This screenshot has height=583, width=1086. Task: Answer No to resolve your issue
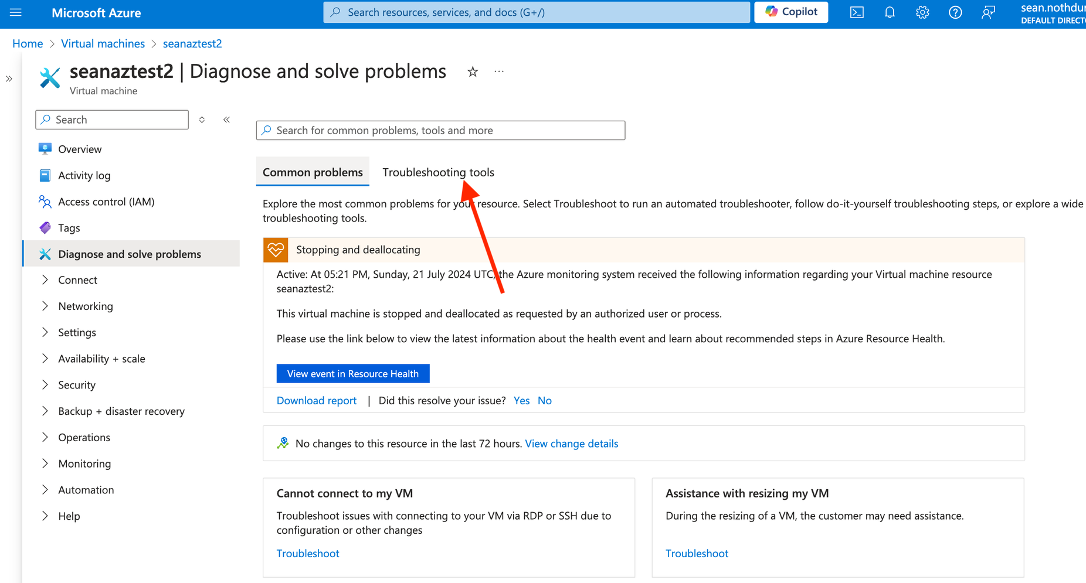(x=545, y=400)
